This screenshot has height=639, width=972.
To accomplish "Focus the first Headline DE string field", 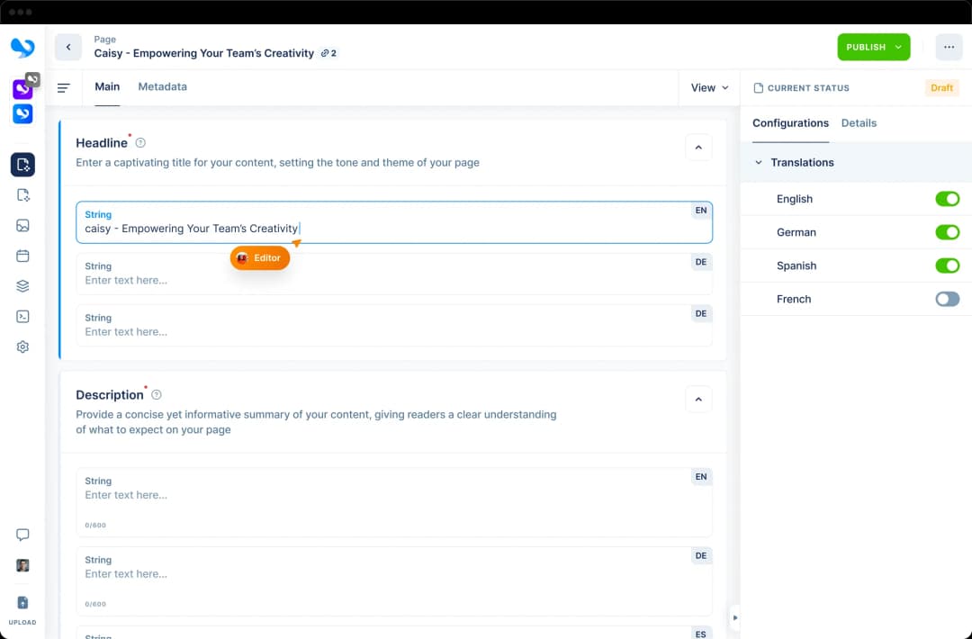I will [x=394, y=274].
